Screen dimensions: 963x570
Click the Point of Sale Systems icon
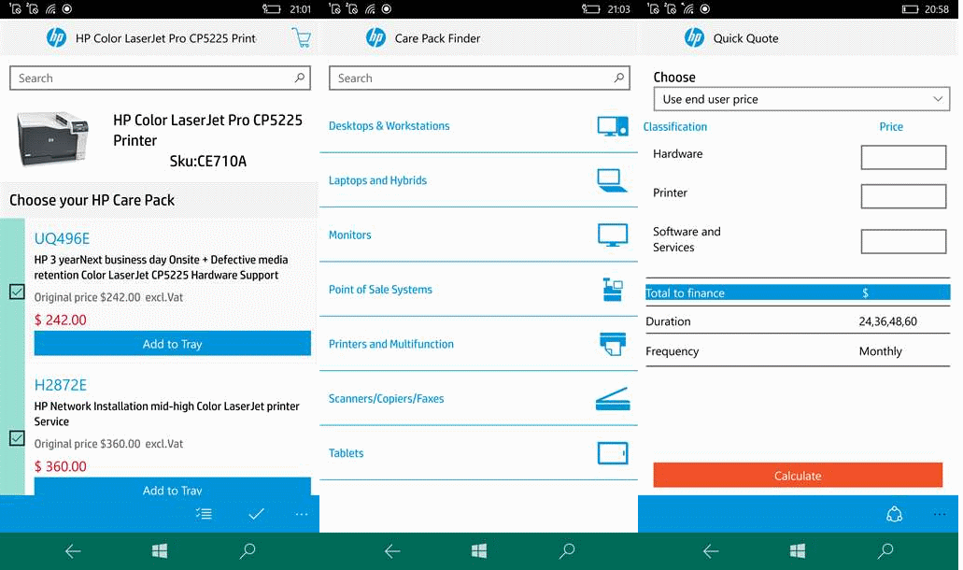click(612, 290)
